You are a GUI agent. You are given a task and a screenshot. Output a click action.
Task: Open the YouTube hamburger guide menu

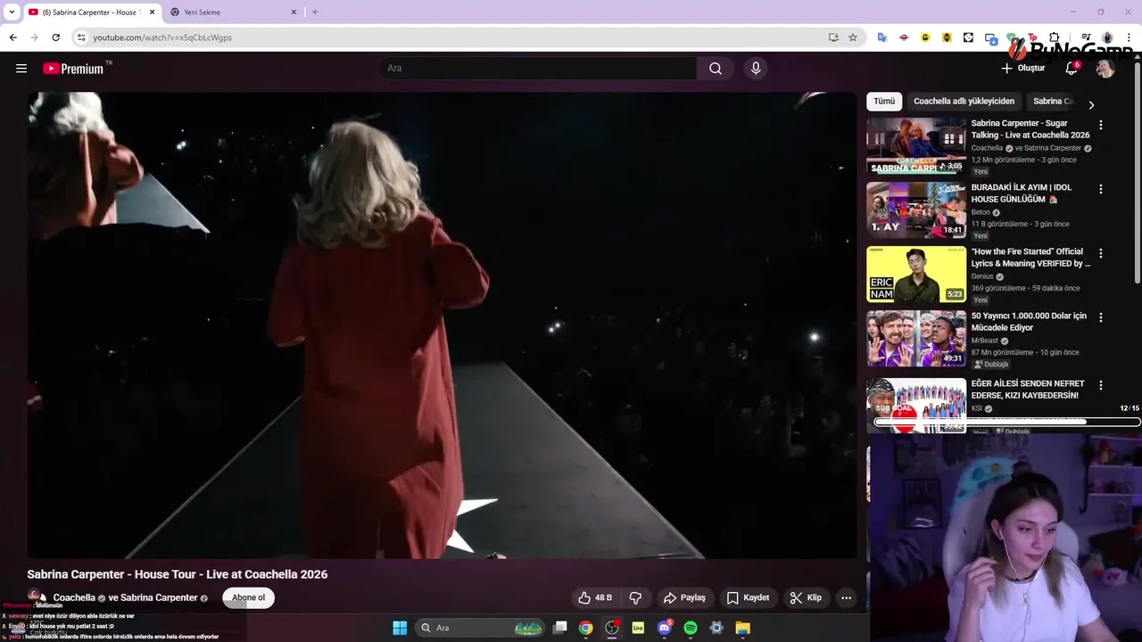[21, 68]
